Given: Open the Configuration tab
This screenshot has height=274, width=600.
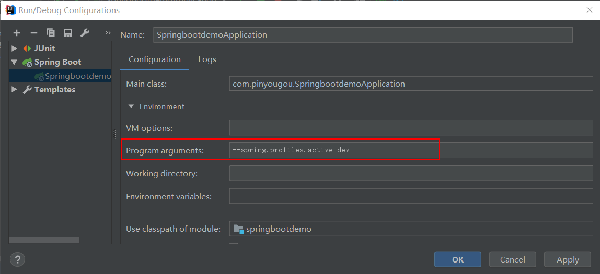Looking at the screenshot, I should tap(155, 59).
